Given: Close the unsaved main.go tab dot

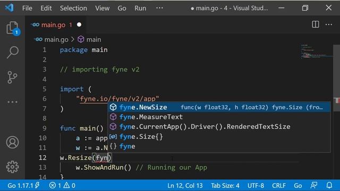Looking at the screenshot, I should coord(79,25).
